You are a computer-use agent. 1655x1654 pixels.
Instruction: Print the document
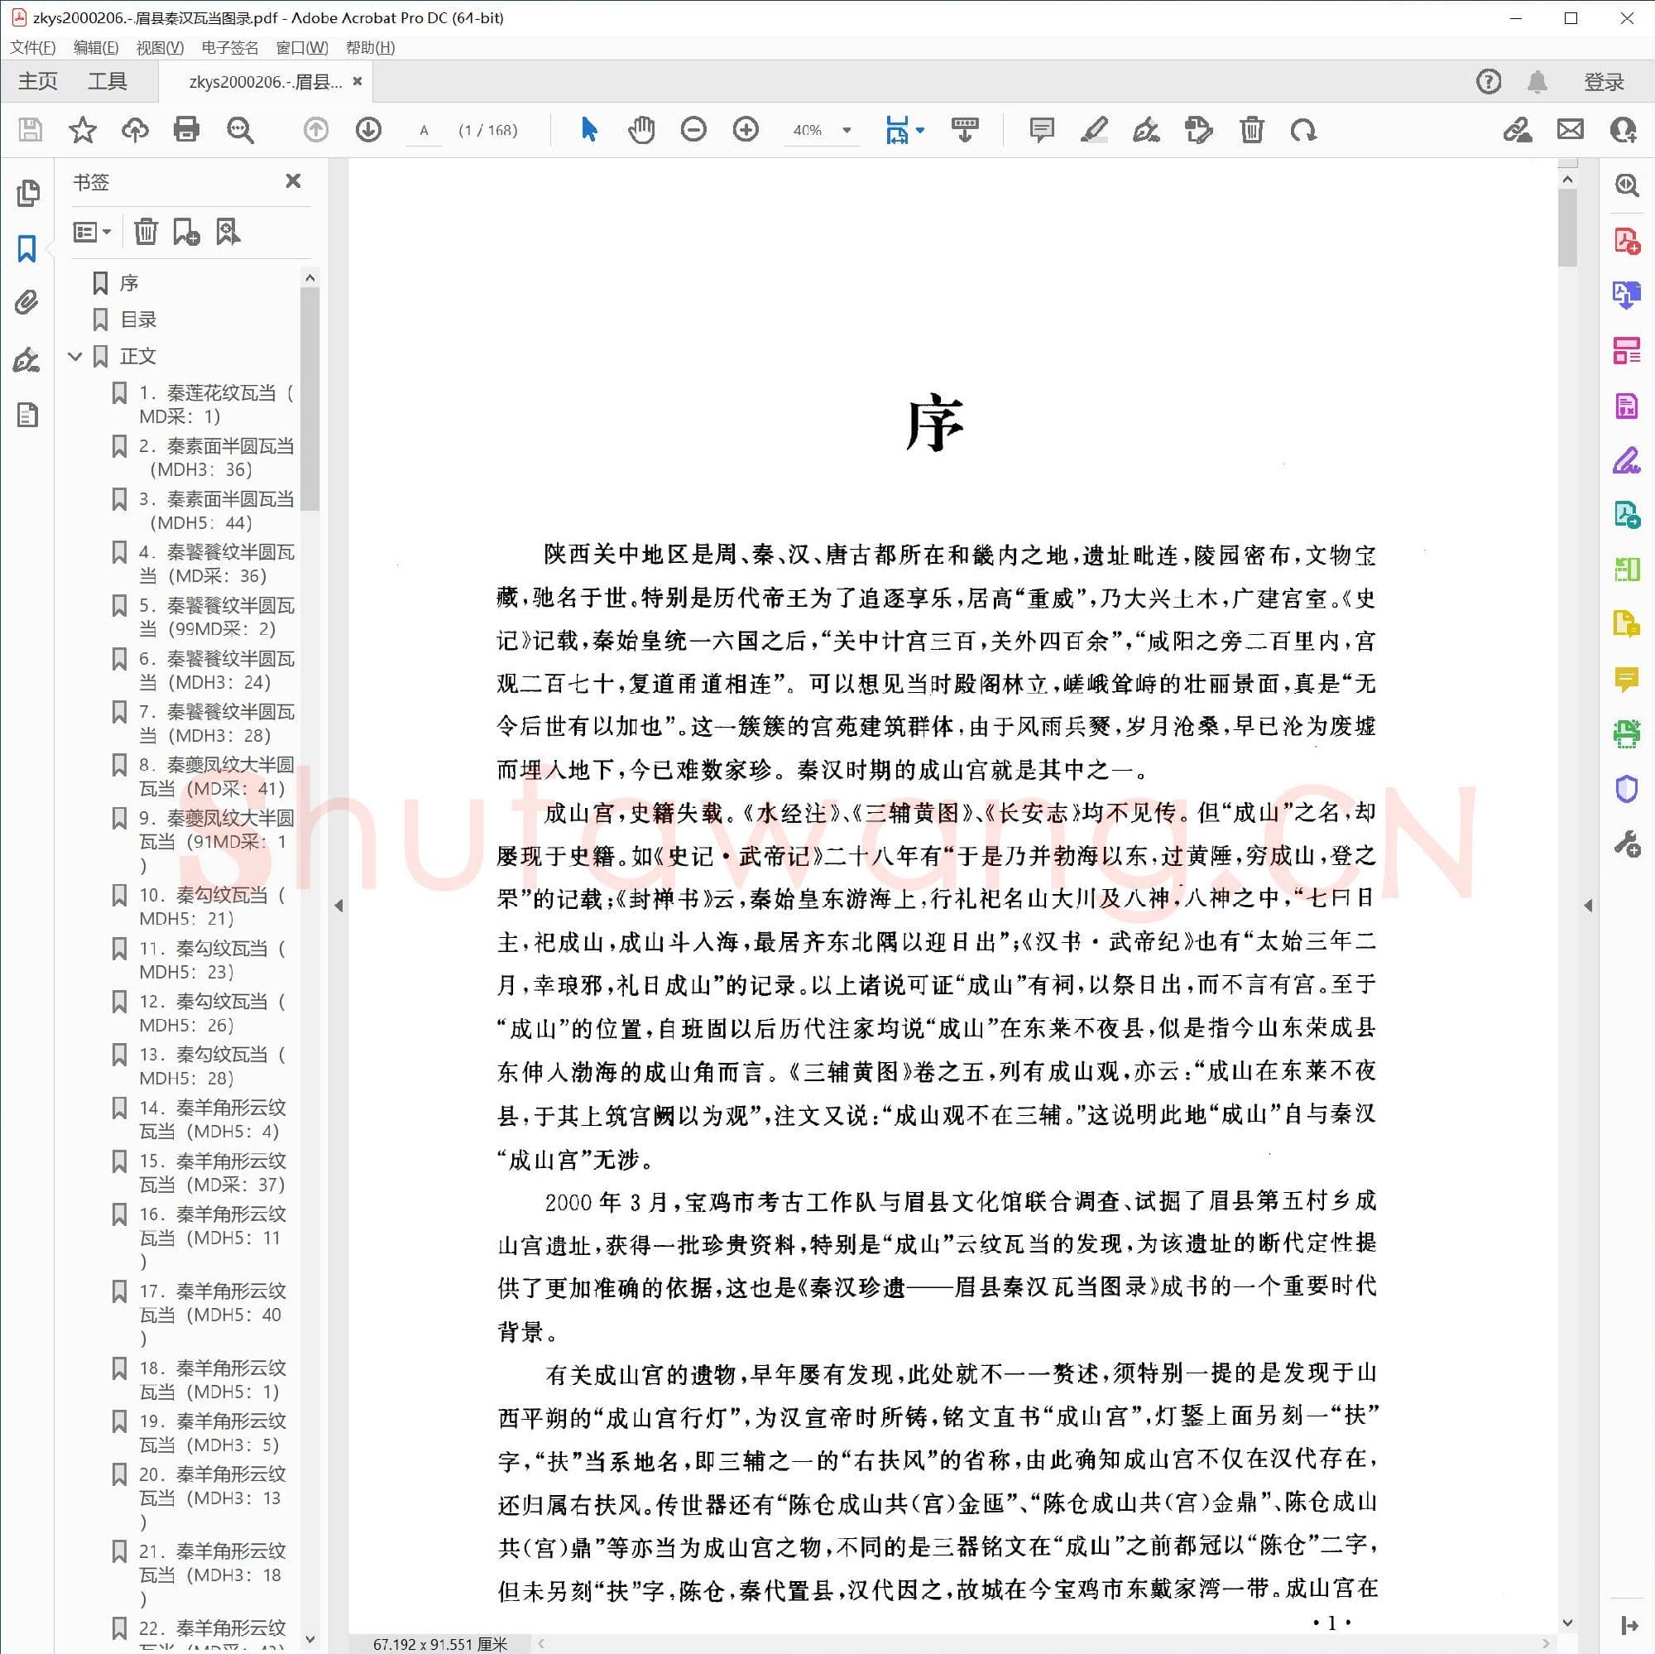click(186, 130)
